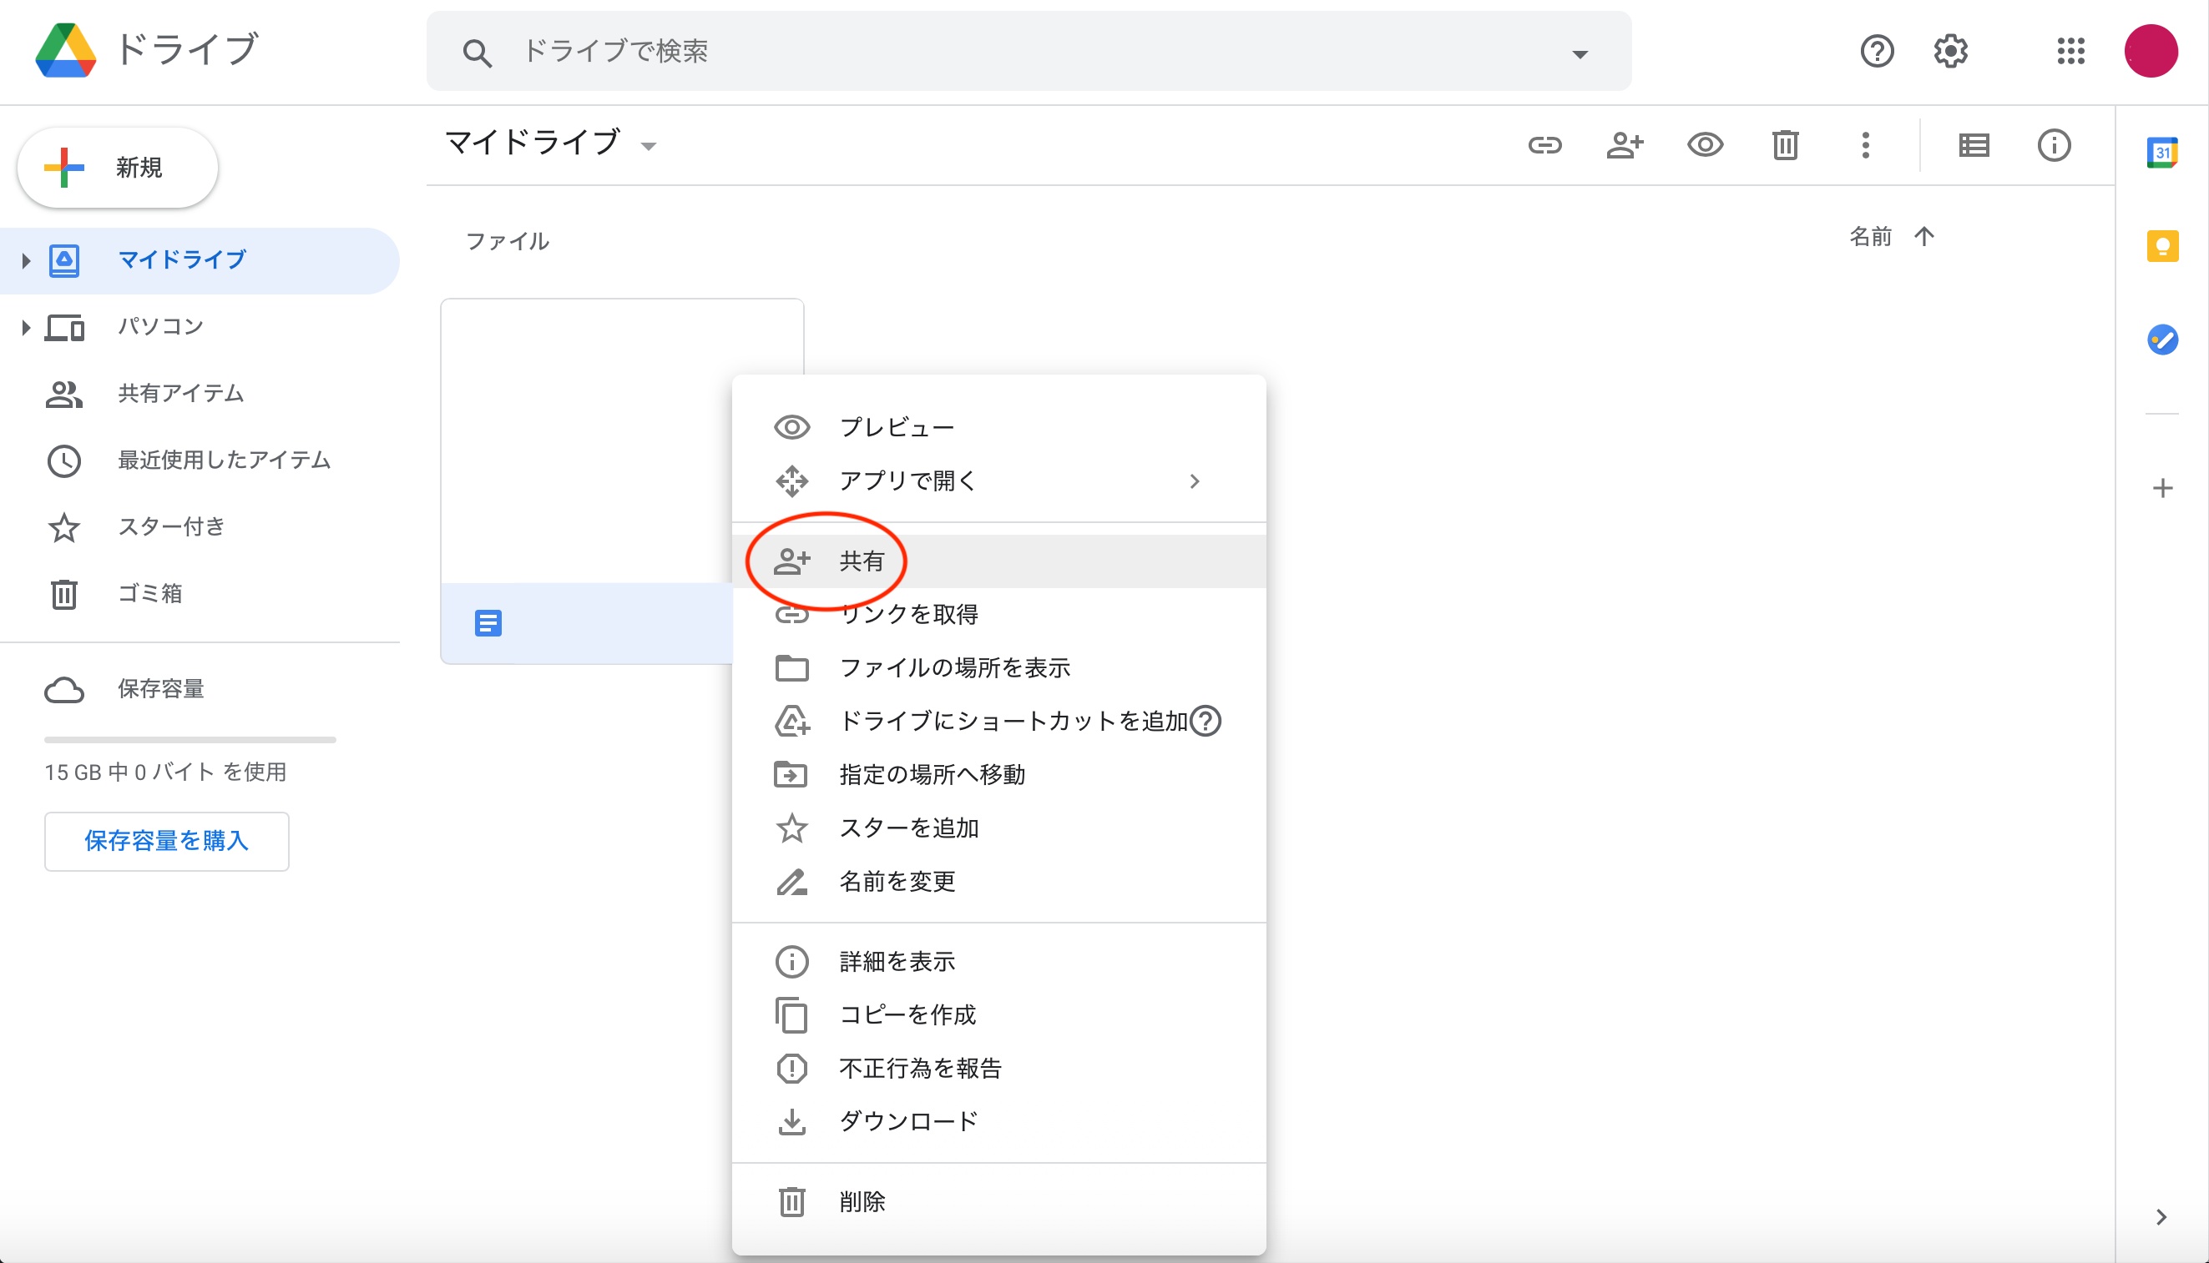Image resolution: width=2209 pixels, height=1263 pixels.
Task: Open Google Keep in side panel
Action: 2162,246
